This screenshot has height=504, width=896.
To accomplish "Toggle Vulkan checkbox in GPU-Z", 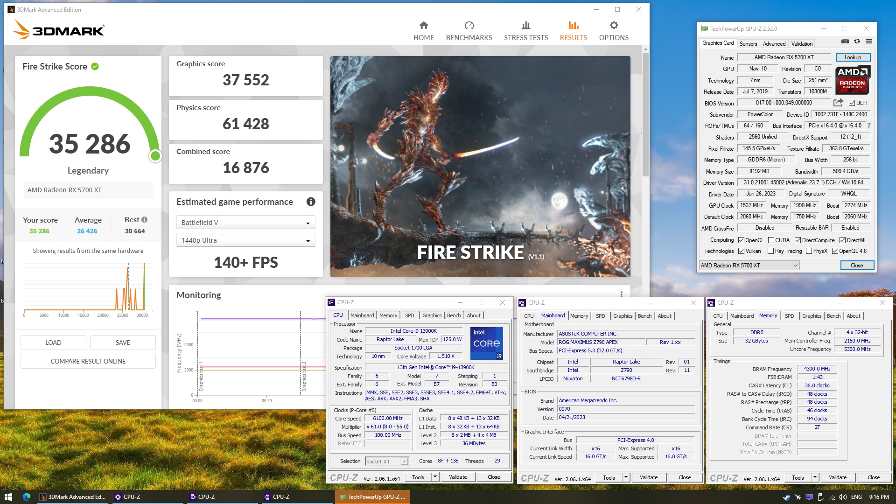I will click(741, 251).
